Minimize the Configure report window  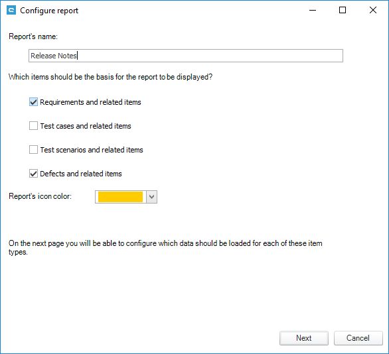point(313,11)
